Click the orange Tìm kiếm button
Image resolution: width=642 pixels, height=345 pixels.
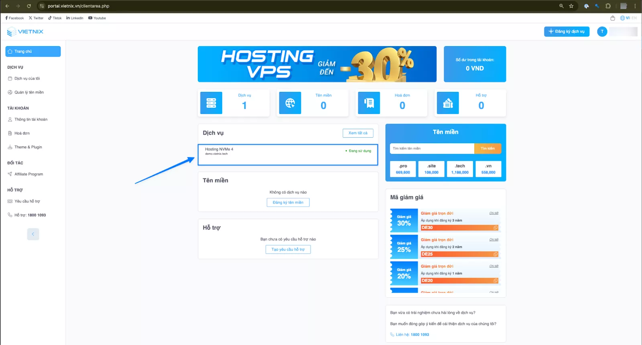tap(488, 148)
